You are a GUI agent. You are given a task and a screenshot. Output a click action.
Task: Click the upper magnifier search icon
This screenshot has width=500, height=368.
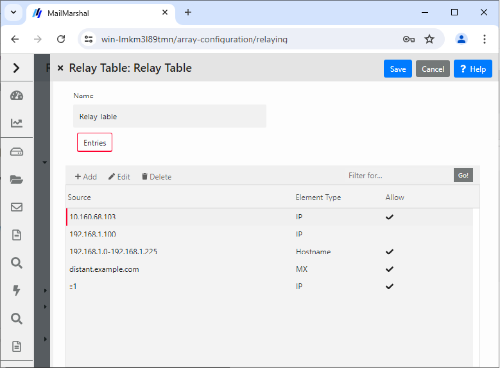pos(17,263)
